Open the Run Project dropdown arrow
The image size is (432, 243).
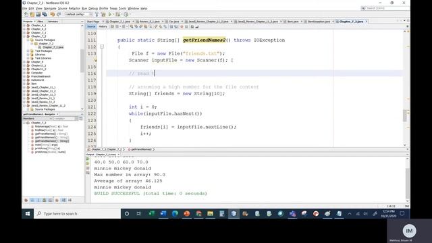[x=113, y=14]
